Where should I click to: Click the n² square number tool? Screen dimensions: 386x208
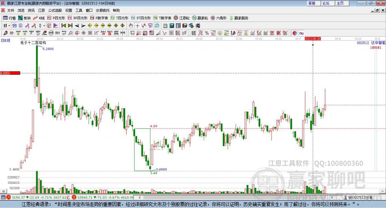tap(64, 33)
